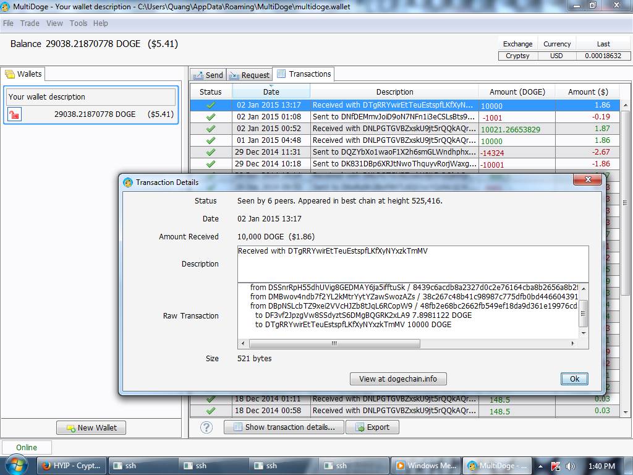The image size is (633, 475).
Task: Click the status checkmark of the -14324 transaction
Action: pyautogui.click(x=211, y=152)
